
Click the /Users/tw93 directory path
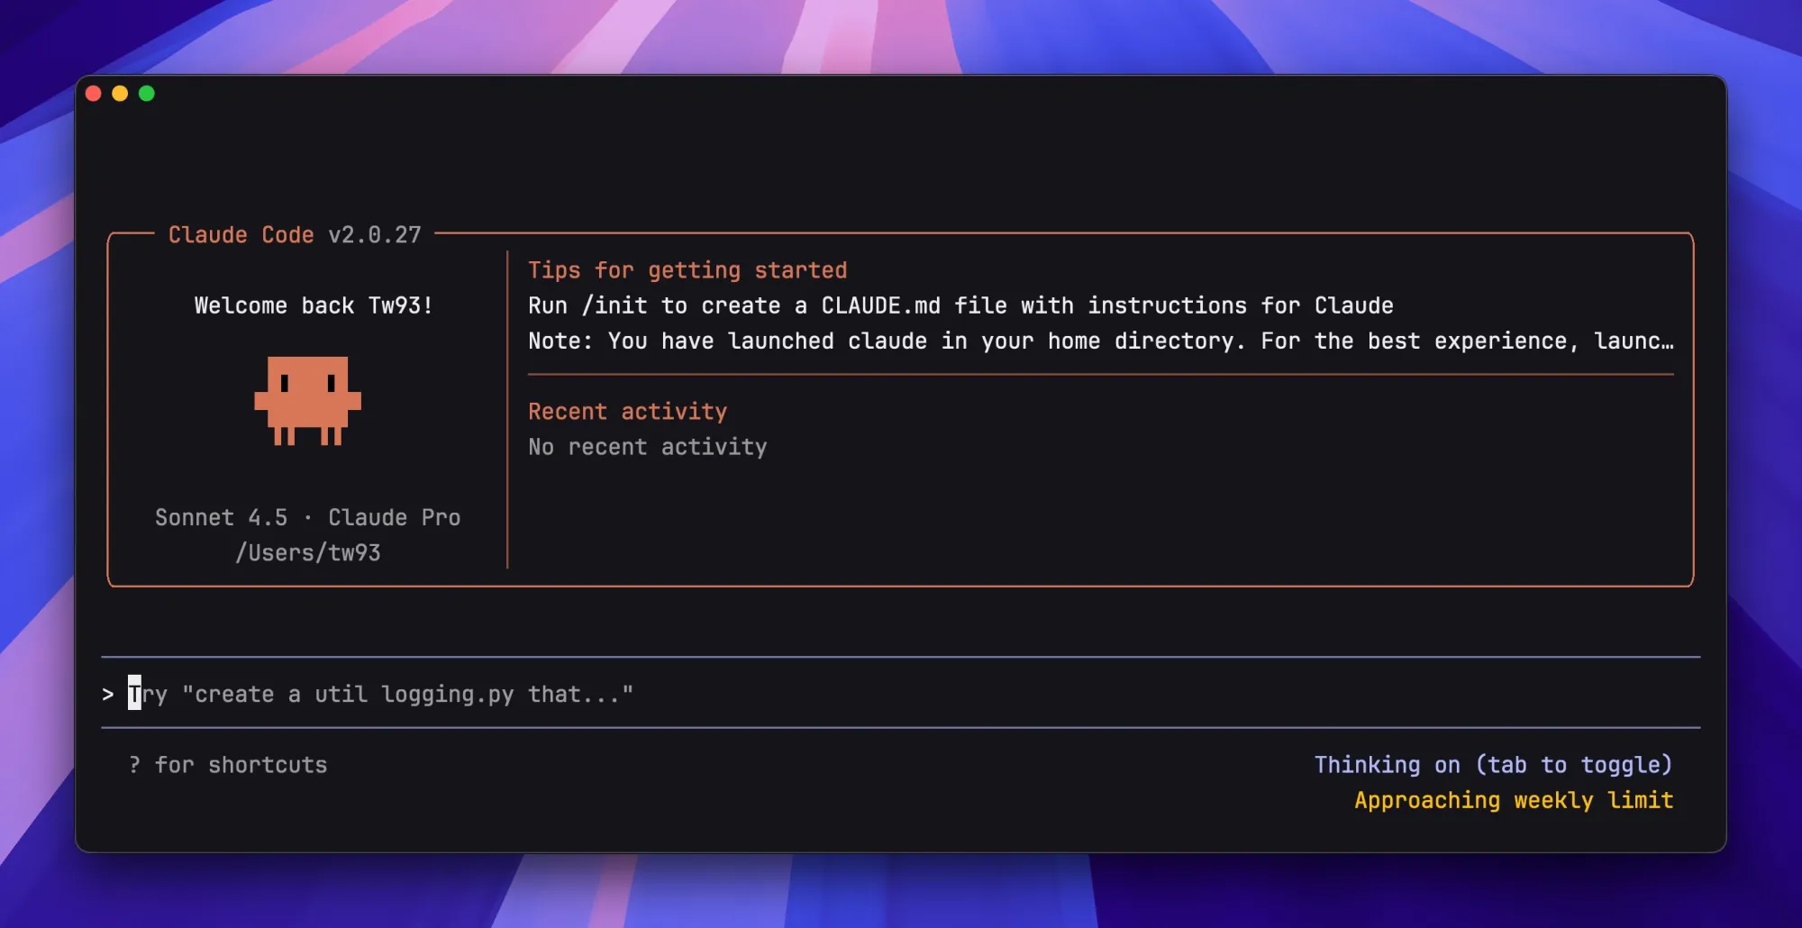(x=307, y=552)
